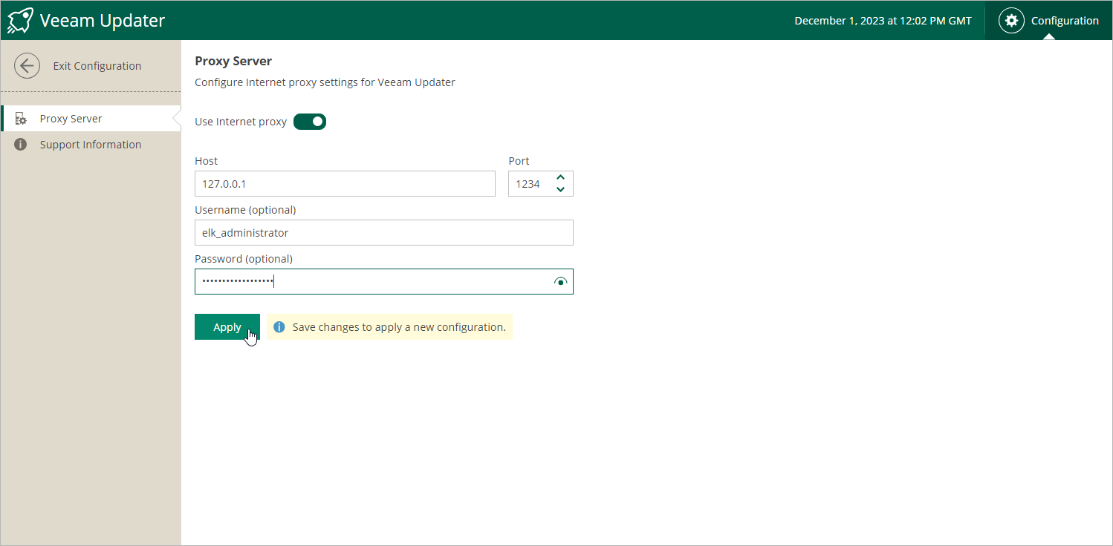
Task: Click the Port field label
Action: (519, 161)
